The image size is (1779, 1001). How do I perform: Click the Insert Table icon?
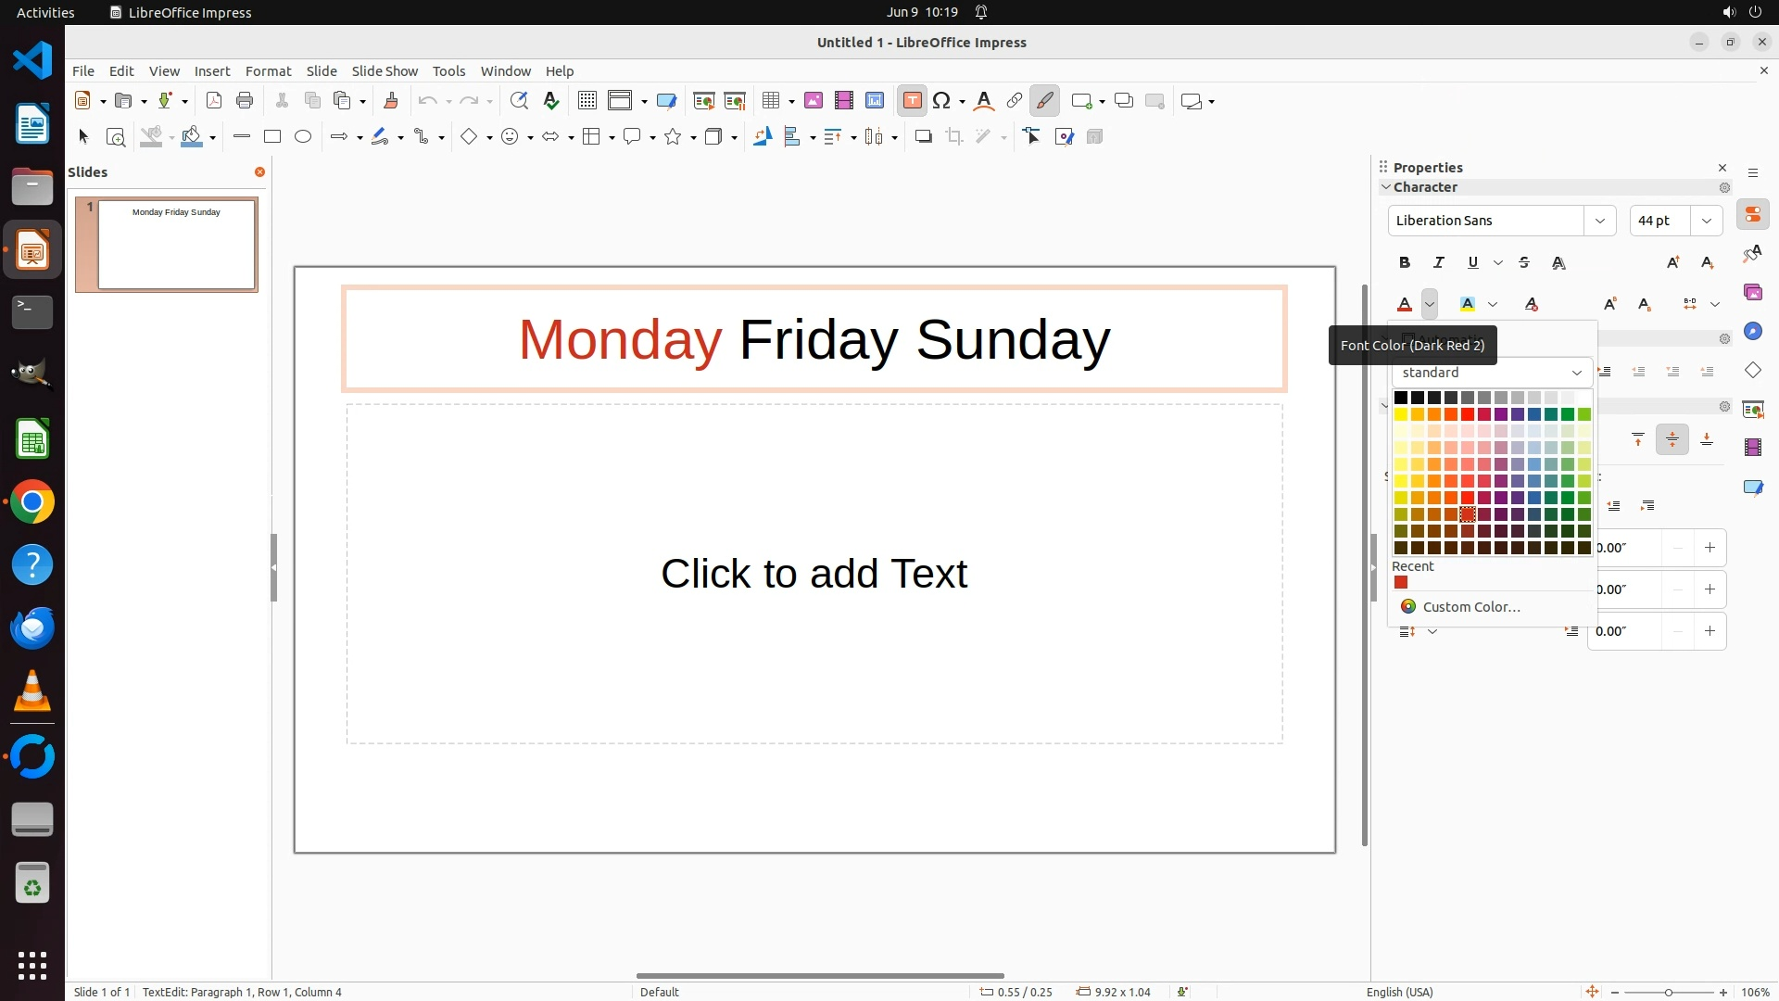tap(770, 101)
